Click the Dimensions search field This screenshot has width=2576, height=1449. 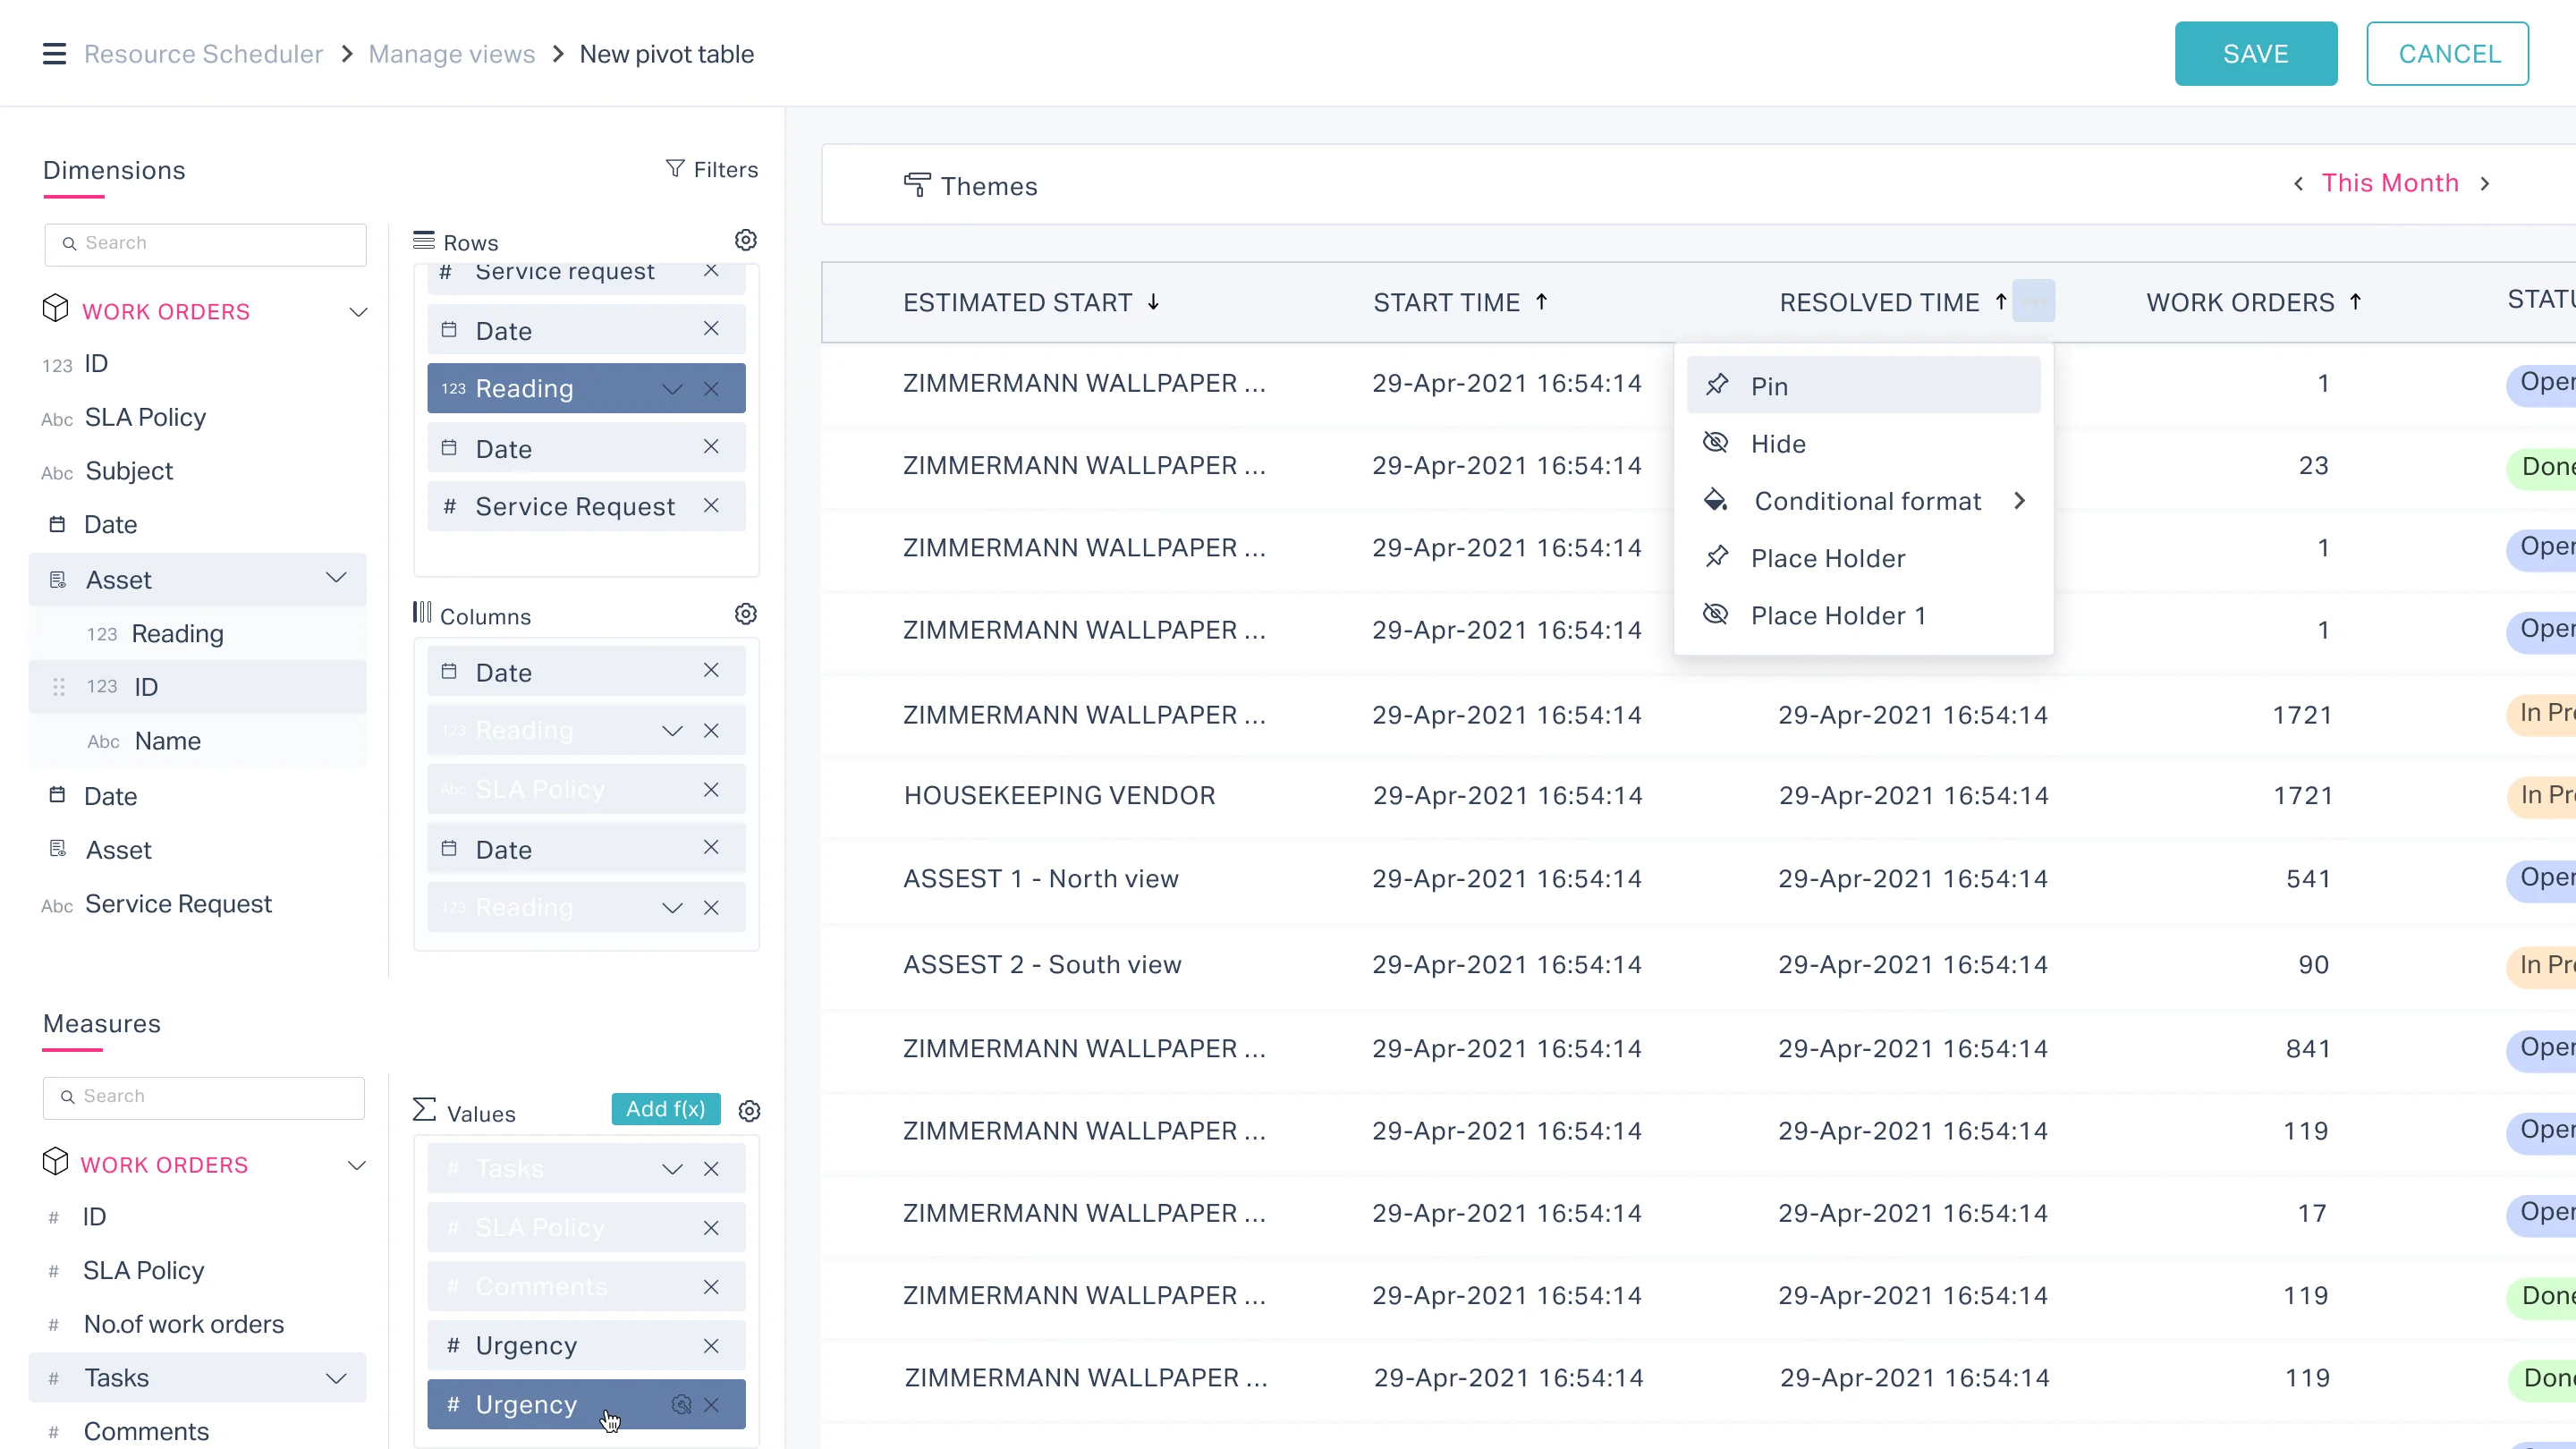205,244
